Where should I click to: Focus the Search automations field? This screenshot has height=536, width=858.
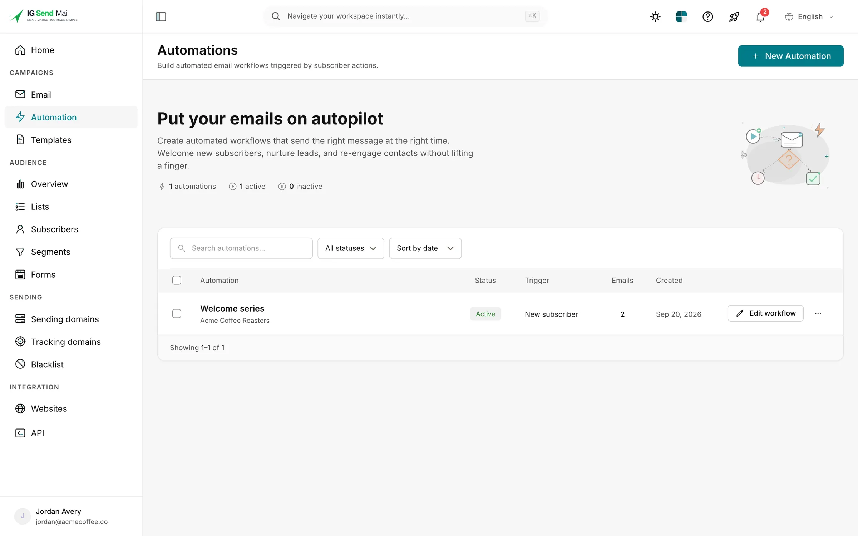click(241, 248)
